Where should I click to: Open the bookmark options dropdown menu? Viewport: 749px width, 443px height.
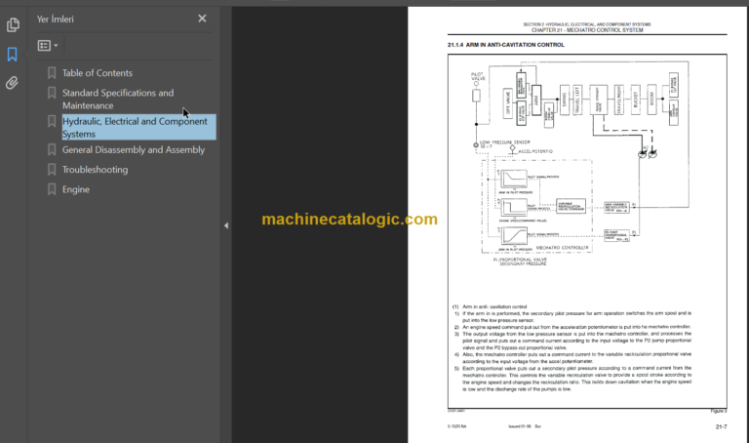point(48,46)
